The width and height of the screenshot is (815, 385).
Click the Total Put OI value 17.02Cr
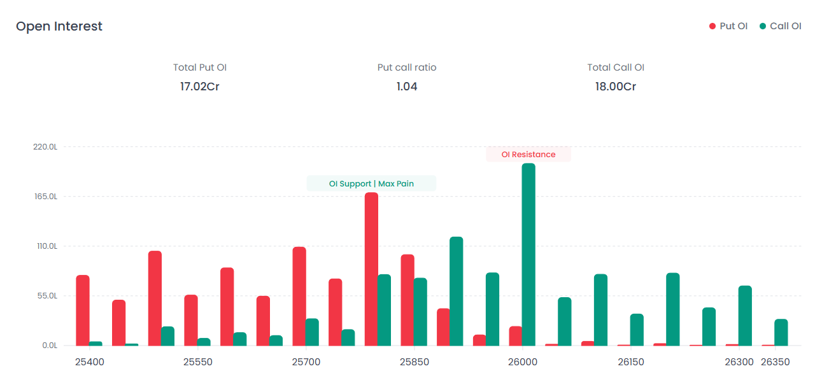199,87
